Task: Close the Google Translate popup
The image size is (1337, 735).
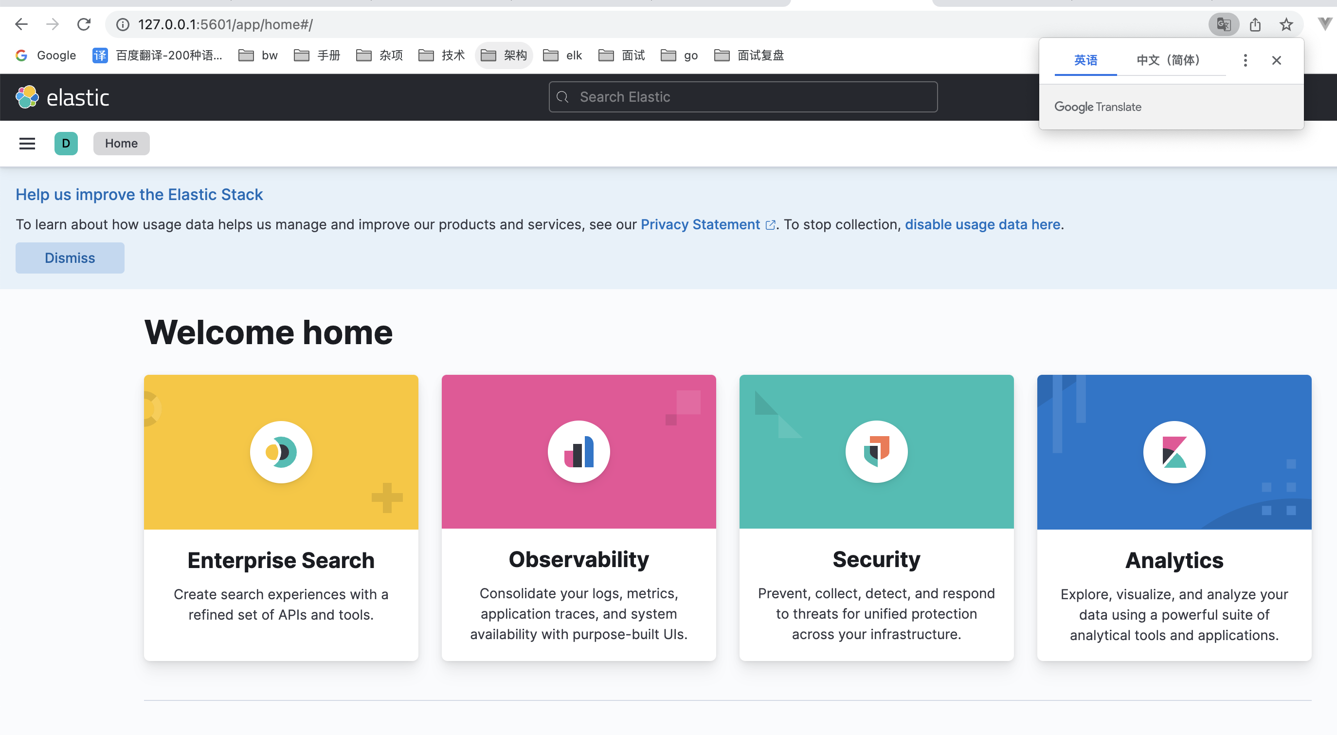Action: (x=1276, y=60)
